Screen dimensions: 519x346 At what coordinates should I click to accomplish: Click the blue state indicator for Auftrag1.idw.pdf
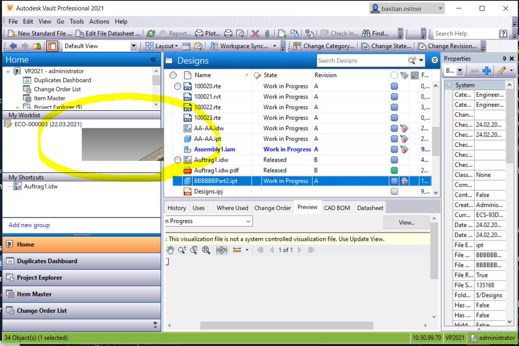[x=394, y=170]
